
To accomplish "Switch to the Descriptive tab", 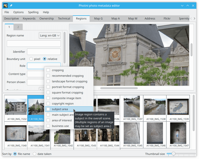I will 11,19.
